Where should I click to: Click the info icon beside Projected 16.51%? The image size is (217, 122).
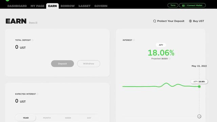(x=170, y=59)
